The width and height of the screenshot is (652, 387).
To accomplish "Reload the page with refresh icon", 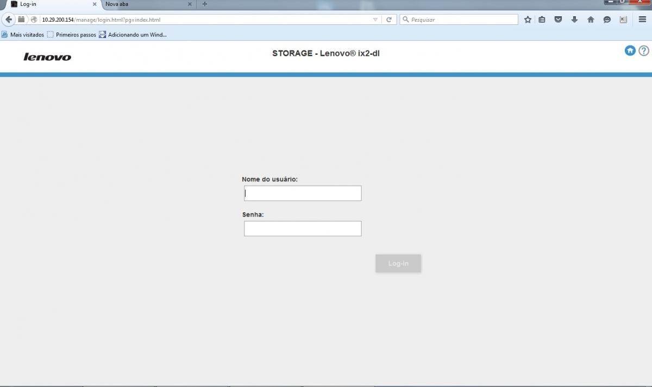I will (389, 20).
